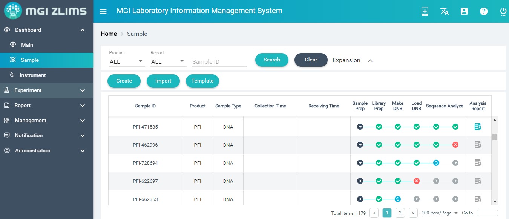
Task: Click the table scrollbar up arrow
Action: 495,120
